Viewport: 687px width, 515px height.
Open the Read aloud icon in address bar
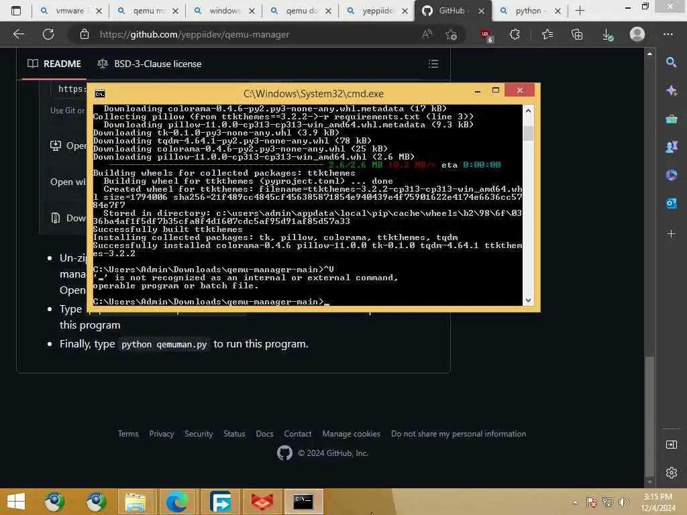click(427, 34)
